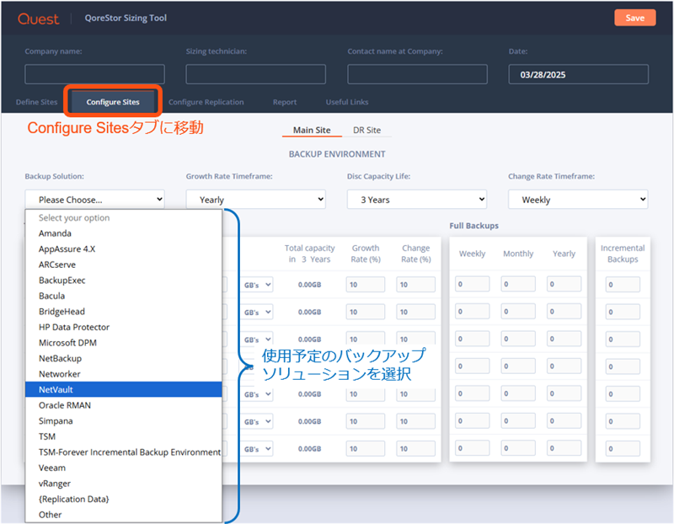
Task: Focus the Contact name at Company field
Action: (417, 74)
